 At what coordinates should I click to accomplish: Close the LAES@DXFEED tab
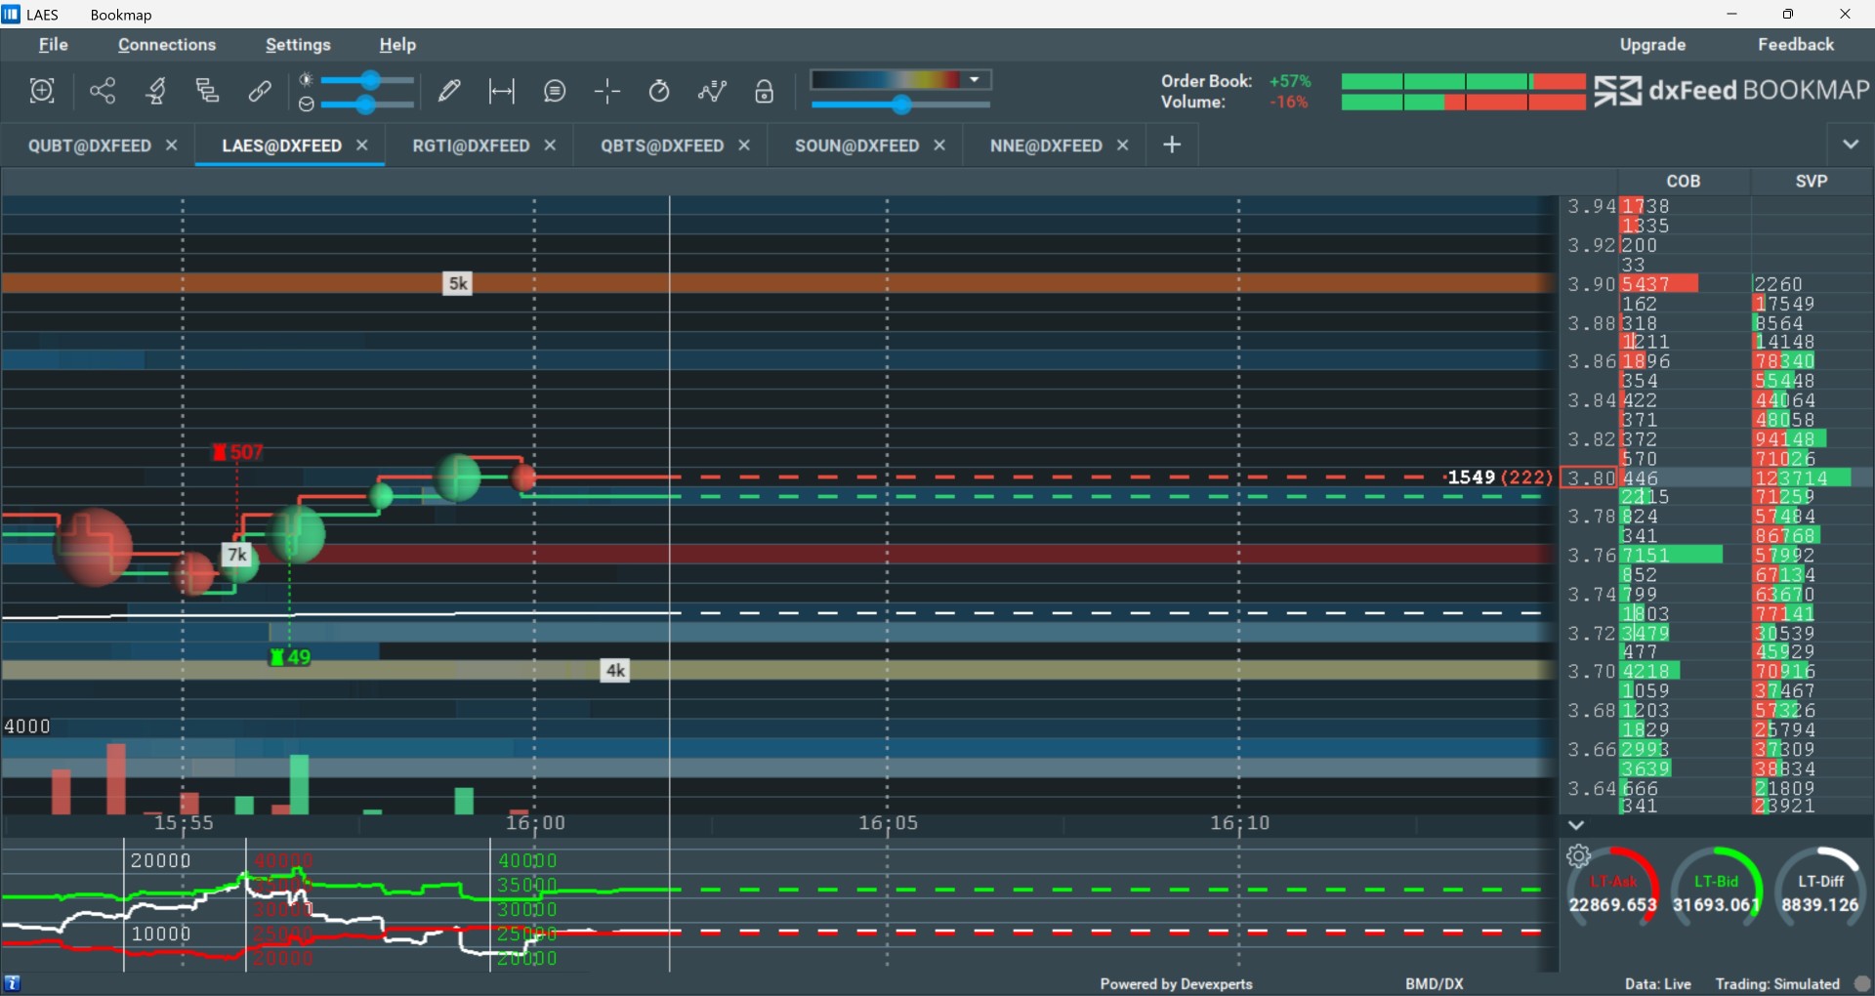coord(362,145)
